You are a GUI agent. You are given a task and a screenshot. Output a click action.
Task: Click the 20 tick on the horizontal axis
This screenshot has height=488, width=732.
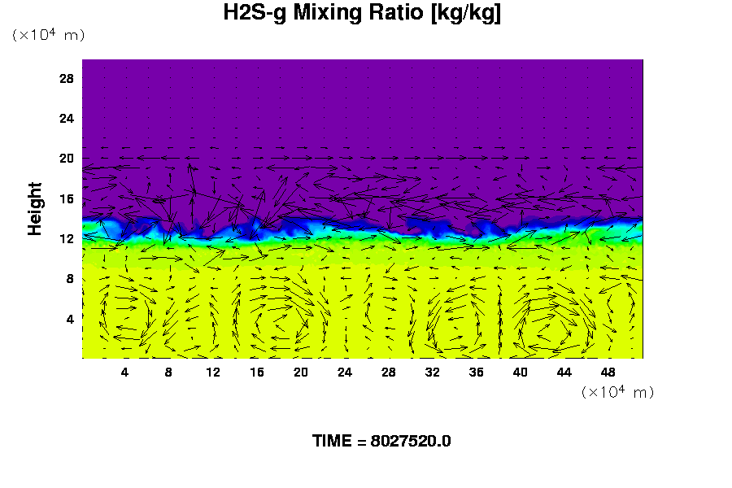(301, 372)
